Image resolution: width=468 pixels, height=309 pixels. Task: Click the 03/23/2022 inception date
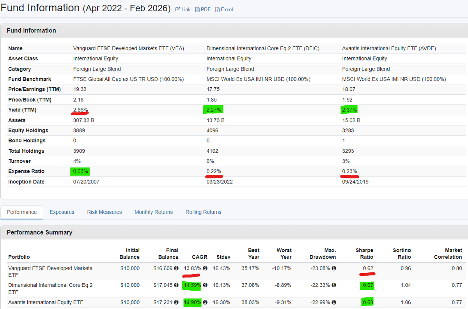tap(220, 182)
